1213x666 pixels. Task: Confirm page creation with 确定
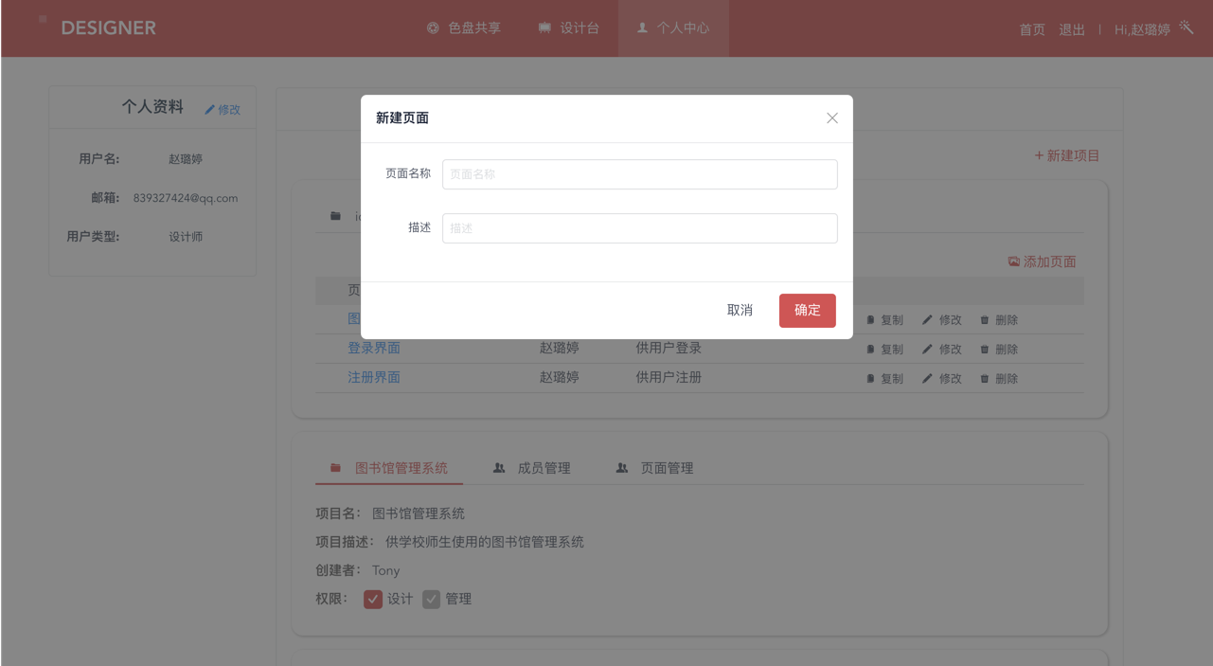click(808, 311)
